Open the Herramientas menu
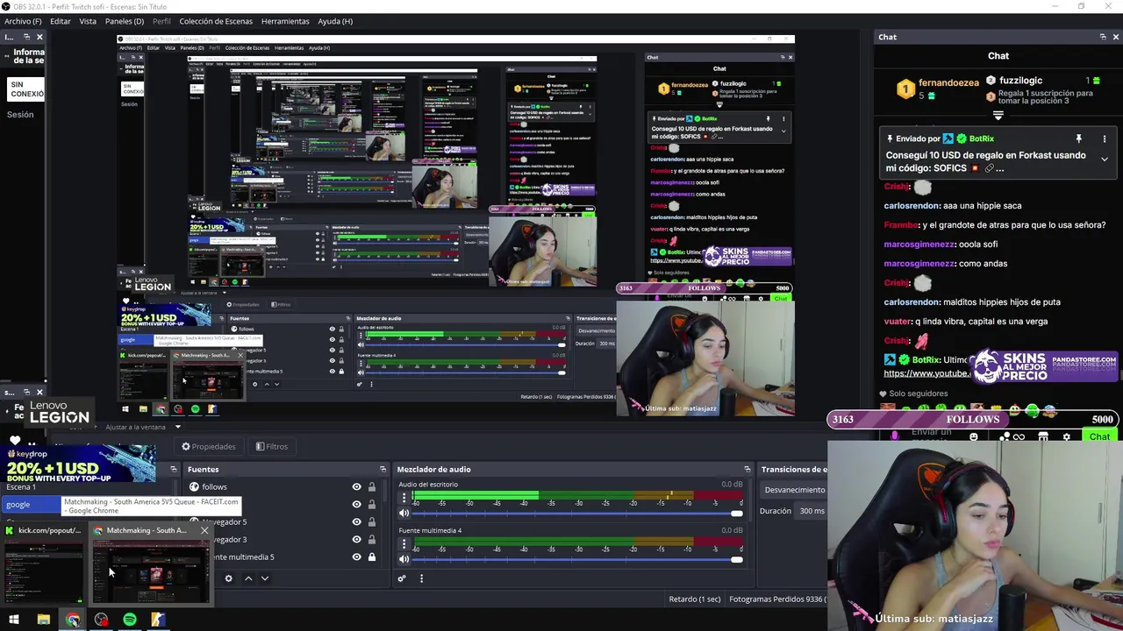The width and height of the screenshot is (1123, 631). 285,21
